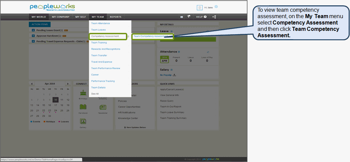
Task: Open the Gallery photo icon
Action: coord(83,121)
